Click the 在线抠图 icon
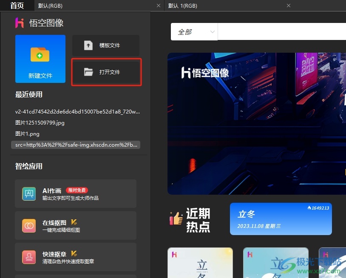This screenshot has height=278, width=346. click(x=29, y=226)
